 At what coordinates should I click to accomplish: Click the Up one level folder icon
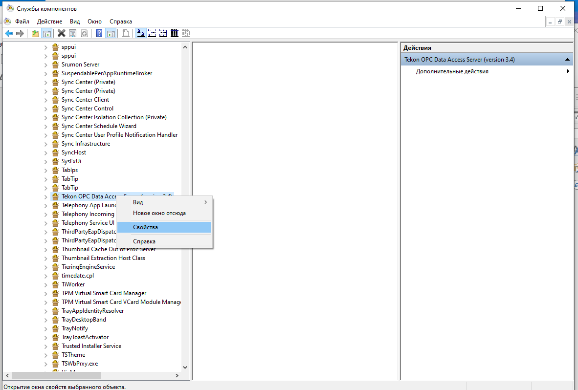(35, 33)
